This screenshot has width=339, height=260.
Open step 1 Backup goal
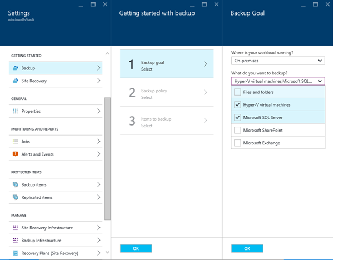click(x=167, y=64)
